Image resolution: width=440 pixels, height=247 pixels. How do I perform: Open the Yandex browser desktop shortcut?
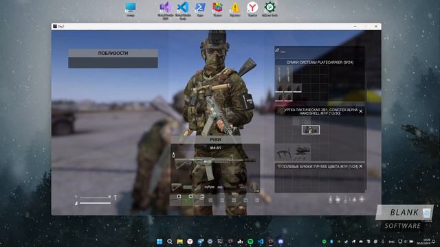(252, 8)
